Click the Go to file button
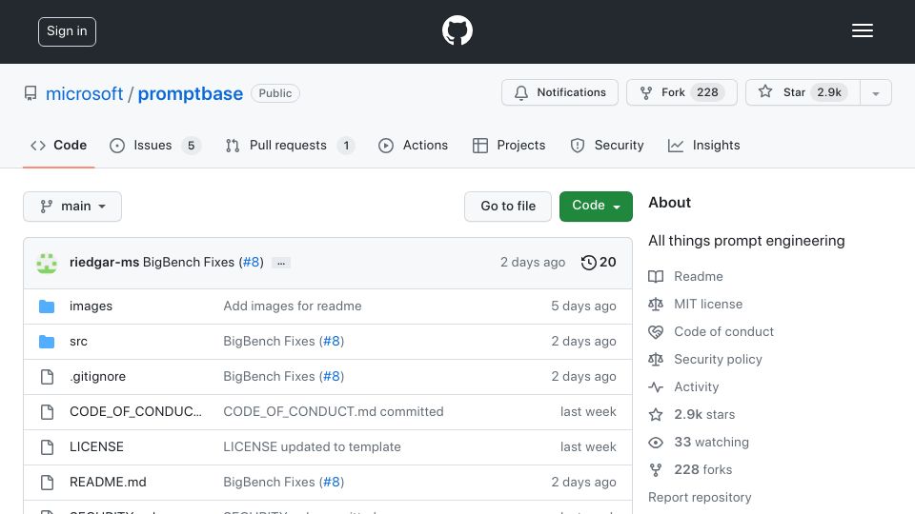Viewport: 915px width, 514px height. pos(508,207)
